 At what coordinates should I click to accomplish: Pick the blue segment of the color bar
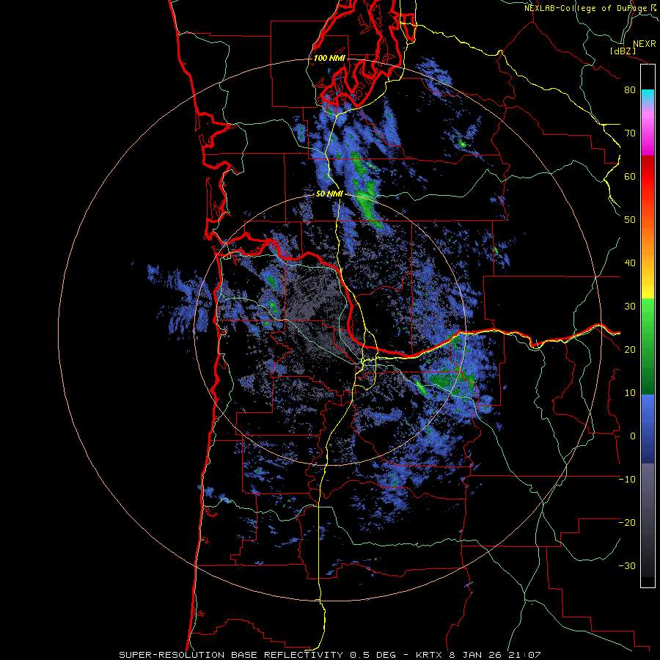click(648, 429)
